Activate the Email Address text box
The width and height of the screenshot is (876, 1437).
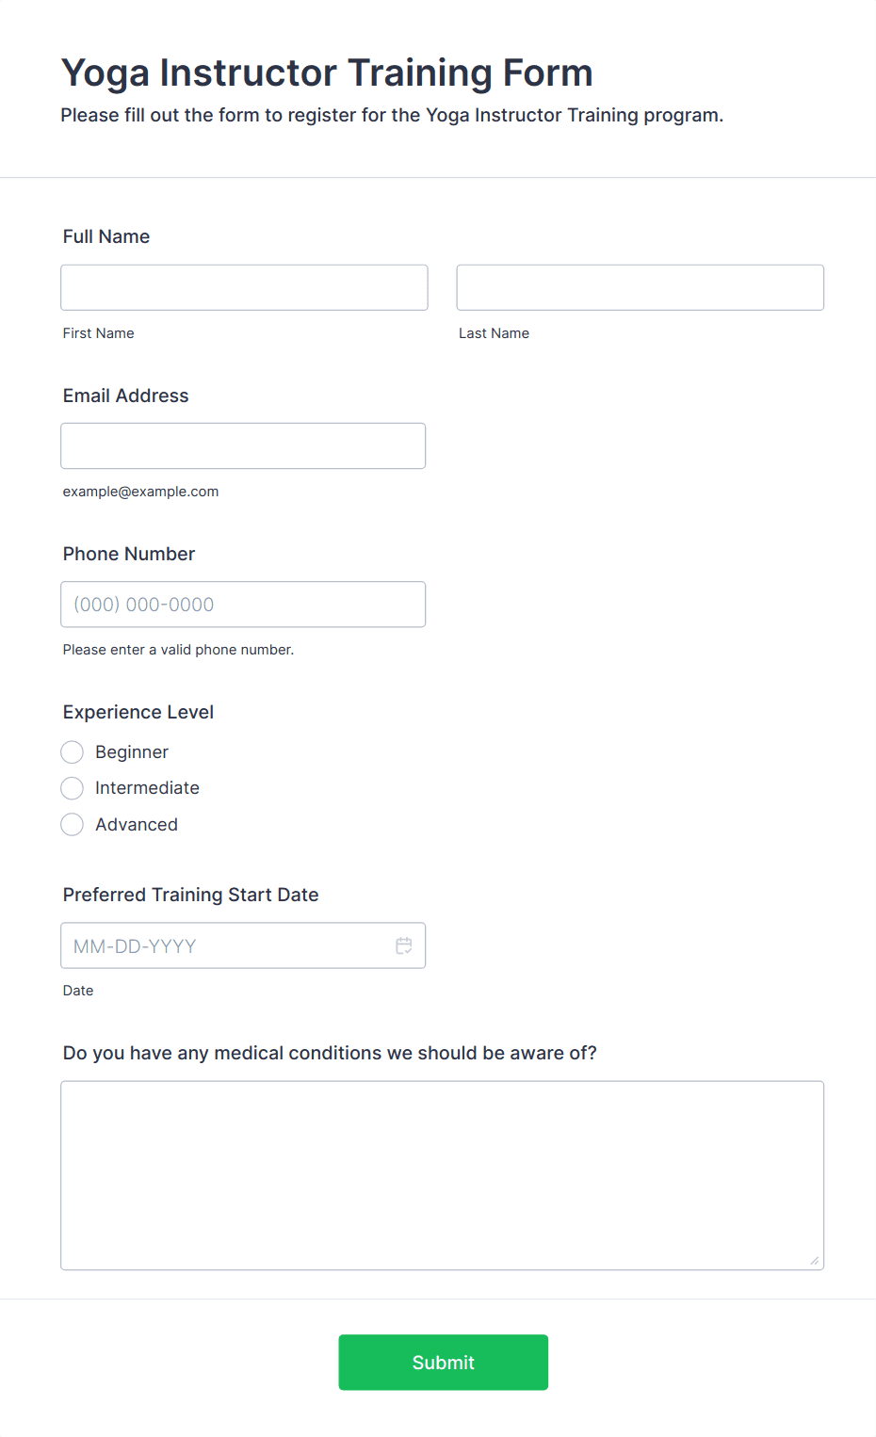pos(243,445)
